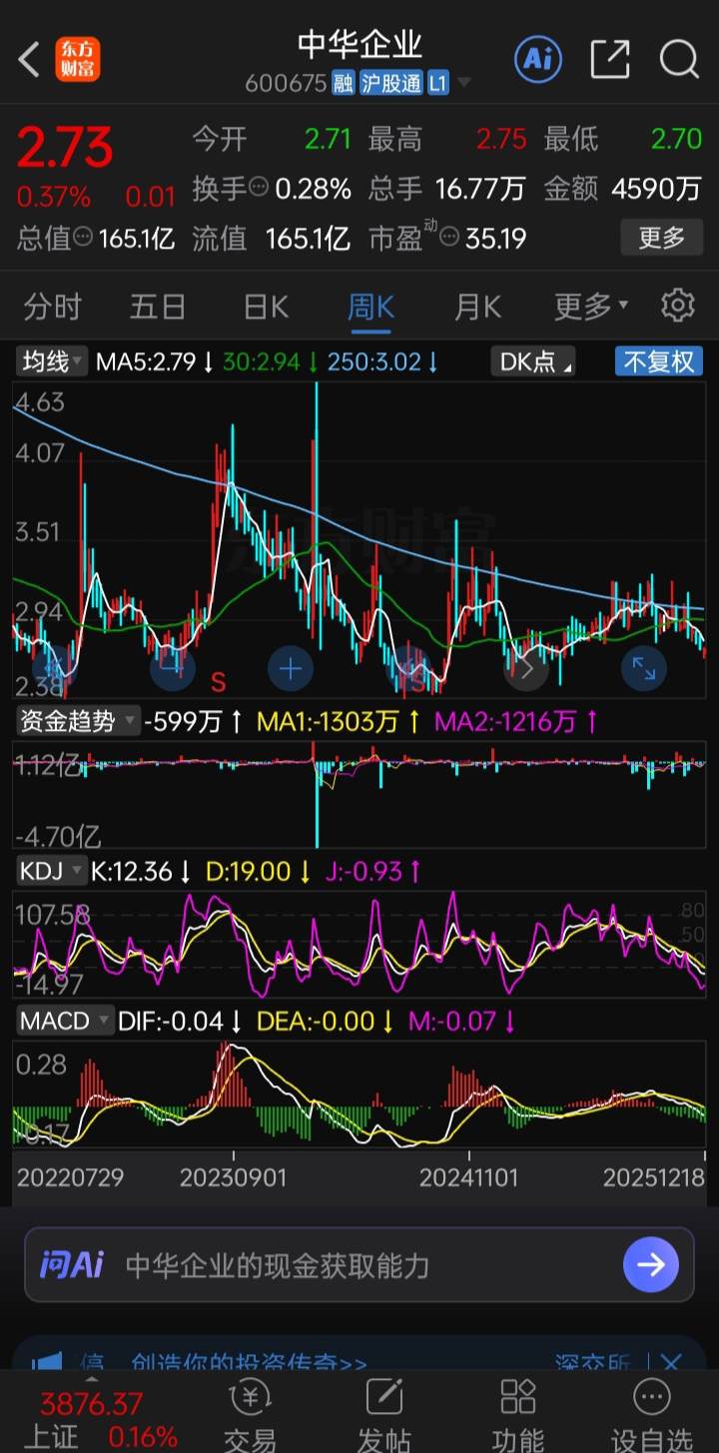The height and width of the screenshot is (1453, 719).
Task: Expand the 更多 chart period dropdown
Action: (x=591, y=306)
